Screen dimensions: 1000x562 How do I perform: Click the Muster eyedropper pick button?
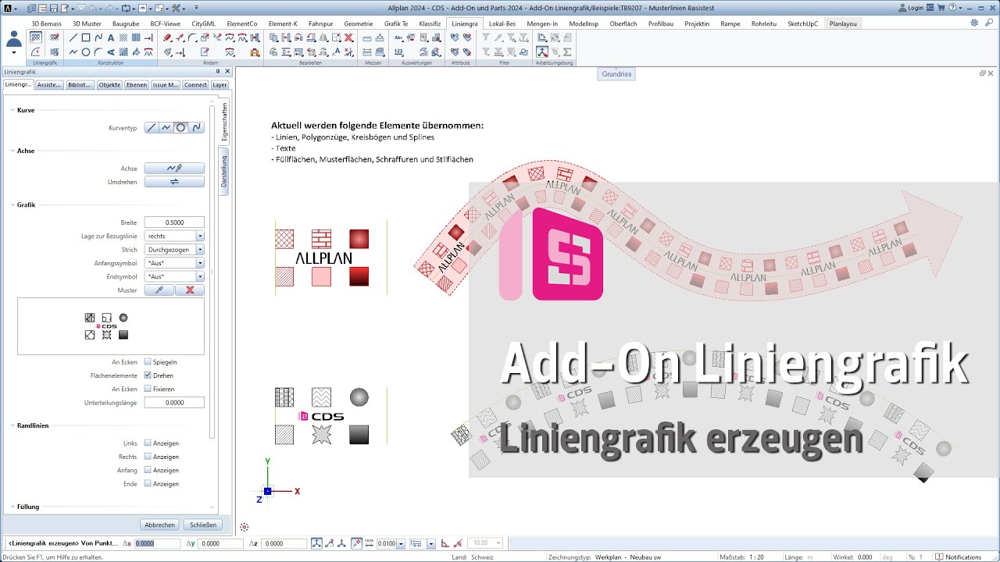159,290
